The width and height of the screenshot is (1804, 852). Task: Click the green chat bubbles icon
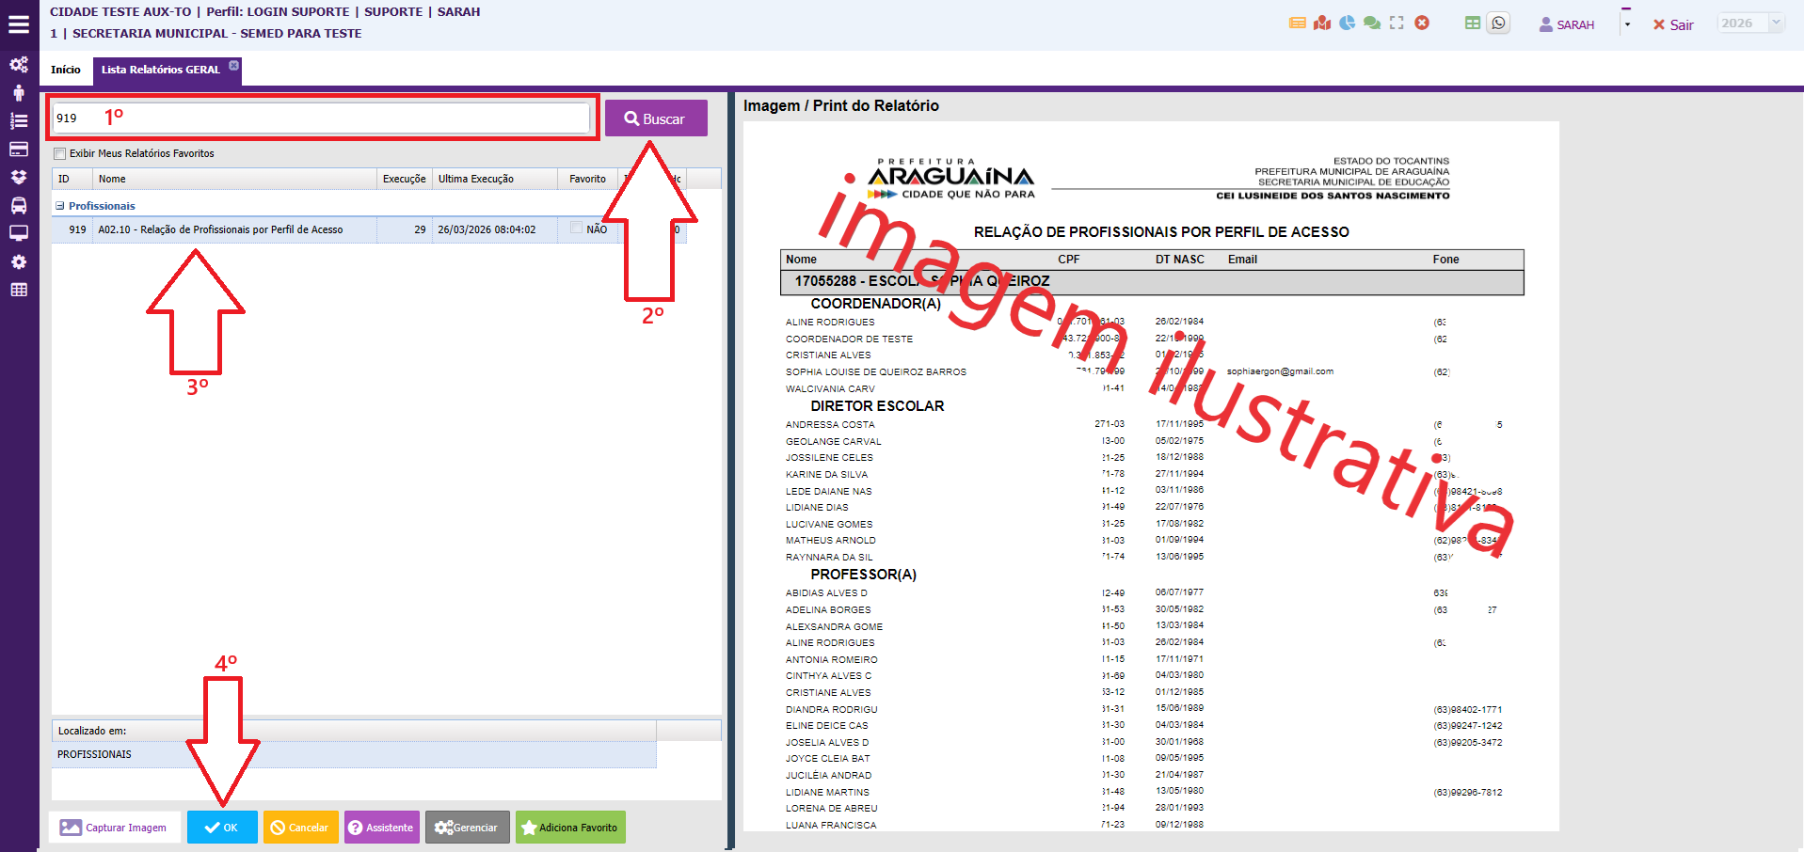point(1371,24)
